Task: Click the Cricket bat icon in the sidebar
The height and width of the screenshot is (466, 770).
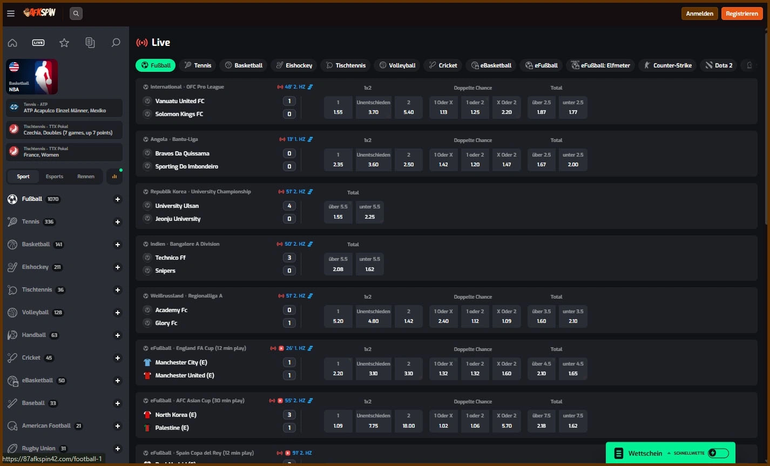Action: pyautogui.click(x=12, y=358)
